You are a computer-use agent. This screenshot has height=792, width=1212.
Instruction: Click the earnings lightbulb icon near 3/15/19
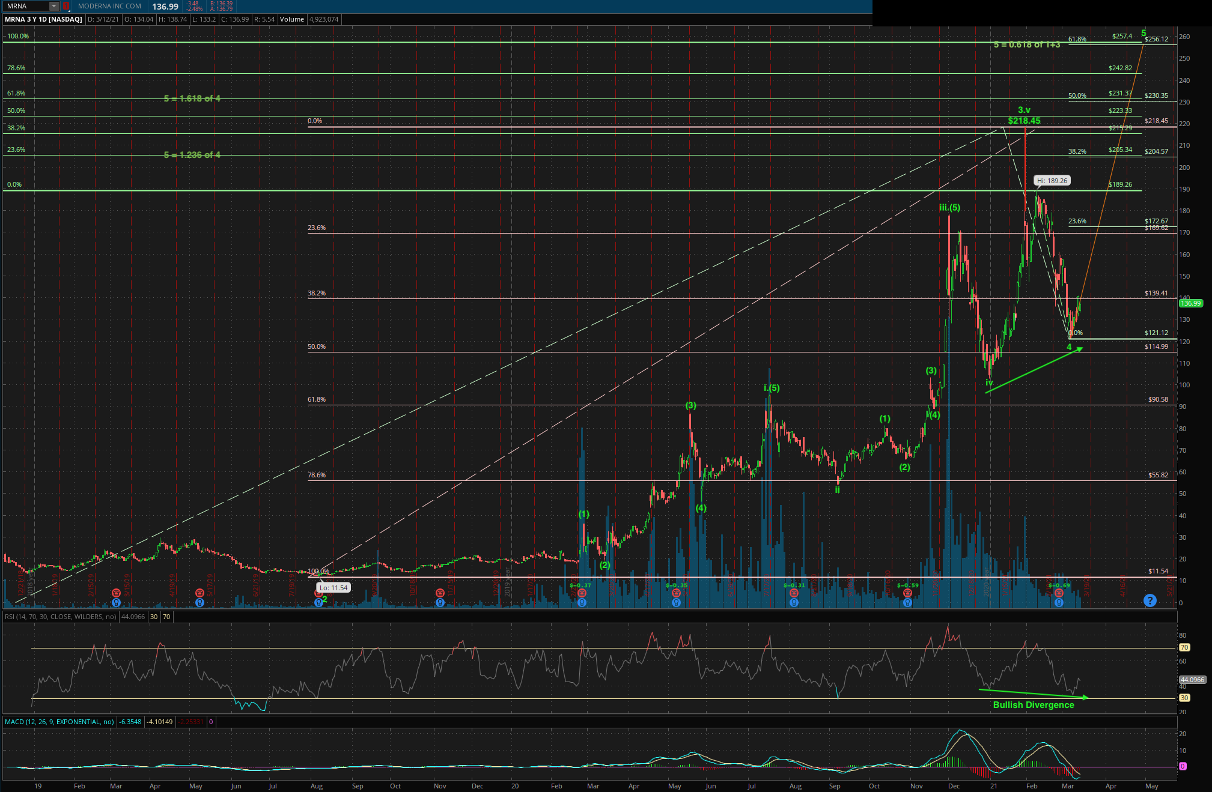click(116, 602)
